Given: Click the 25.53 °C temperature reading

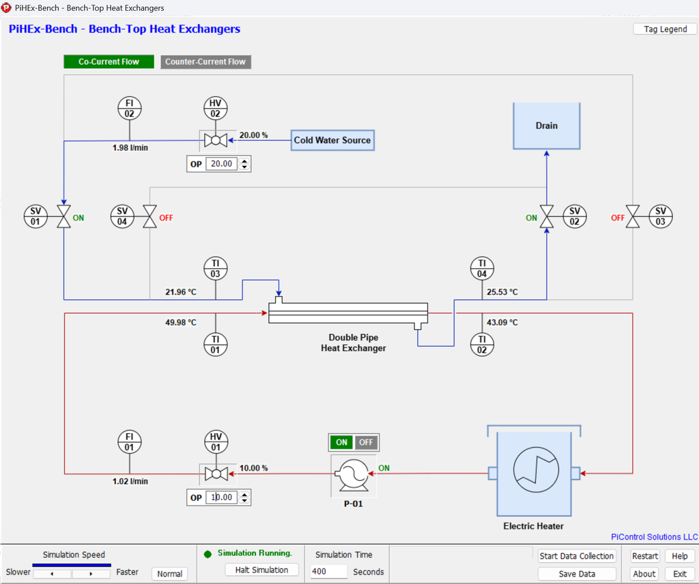Looking at the screenshot, I should click(x=502, y=292).
